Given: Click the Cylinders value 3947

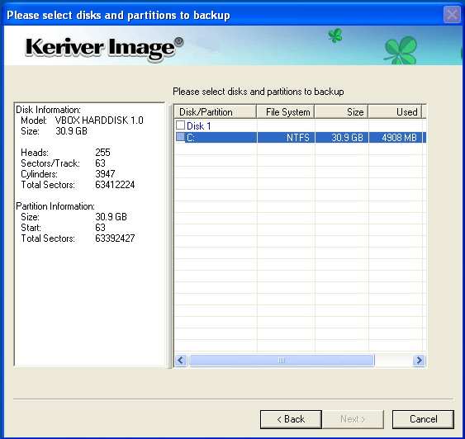Looking at the screenshot, I should click(105, 174).
